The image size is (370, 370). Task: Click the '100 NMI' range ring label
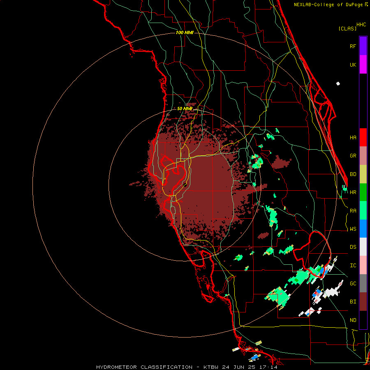point(185,32)
